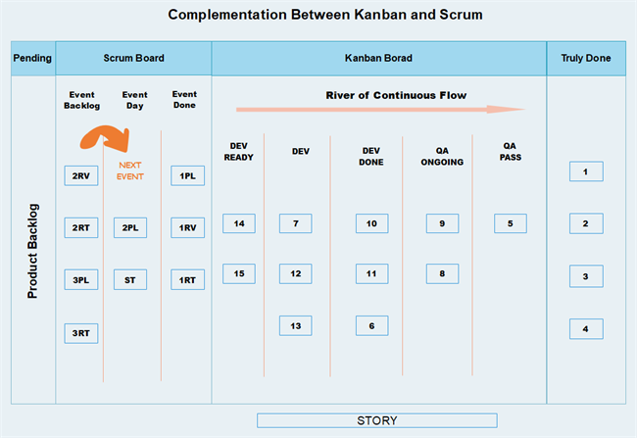
Task: Click the Scrum Board header
Action: 133,58
